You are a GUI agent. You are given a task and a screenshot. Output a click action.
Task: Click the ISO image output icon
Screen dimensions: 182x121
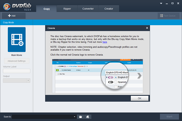pos(88,117)
